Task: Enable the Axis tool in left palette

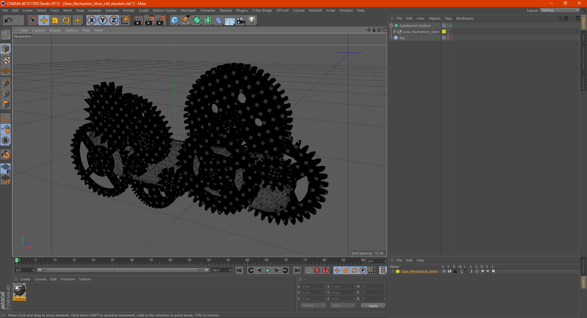Action: pos(6,118)
